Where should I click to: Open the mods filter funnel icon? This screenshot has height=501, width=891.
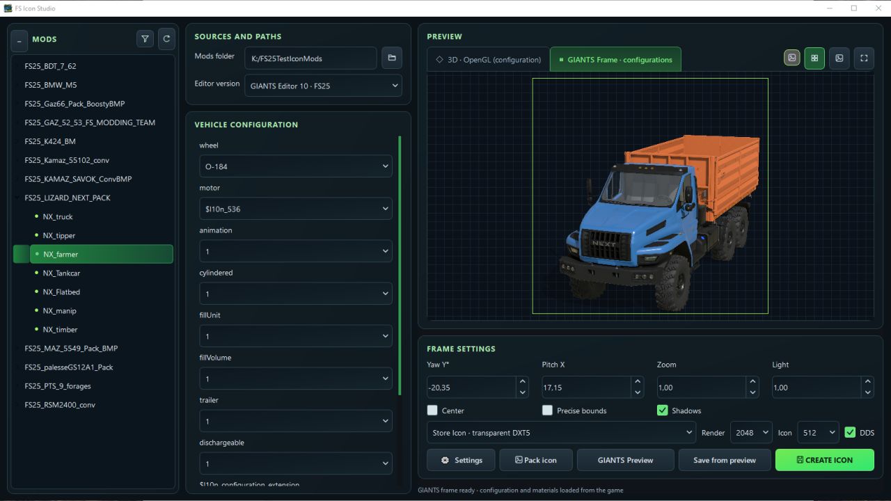point(145,39)
